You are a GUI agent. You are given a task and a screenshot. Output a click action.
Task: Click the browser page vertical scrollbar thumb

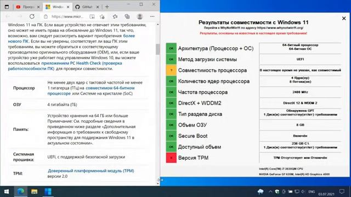(x=158, y=49)
